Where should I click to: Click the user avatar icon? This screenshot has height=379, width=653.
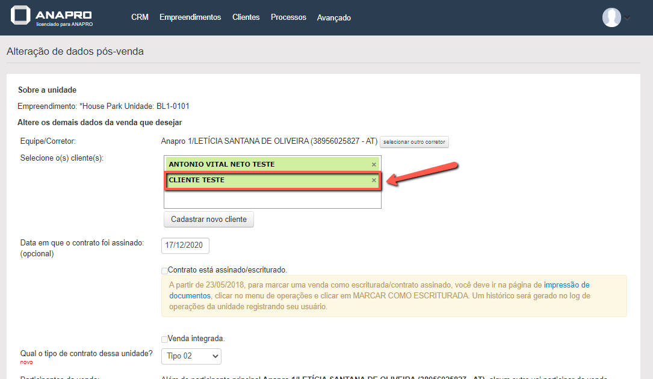click(x=611, y=17)
